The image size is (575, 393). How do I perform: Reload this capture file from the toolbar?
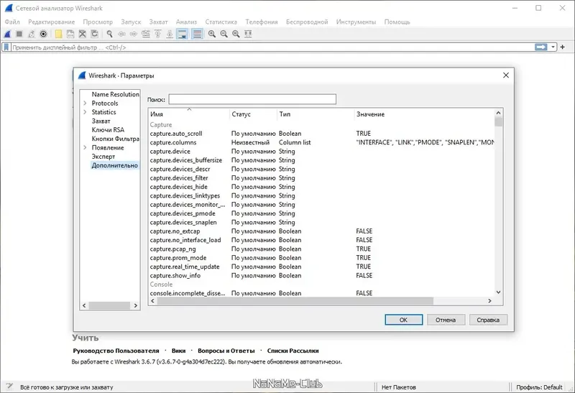(95, 34)
